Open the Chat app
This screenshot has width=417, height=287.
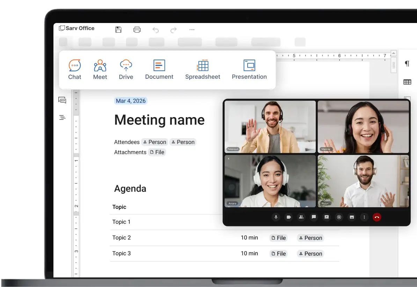(x=74, y=70)
